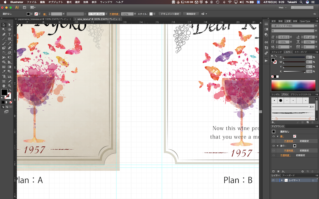Click the 環境設定 button

point(191,14)
